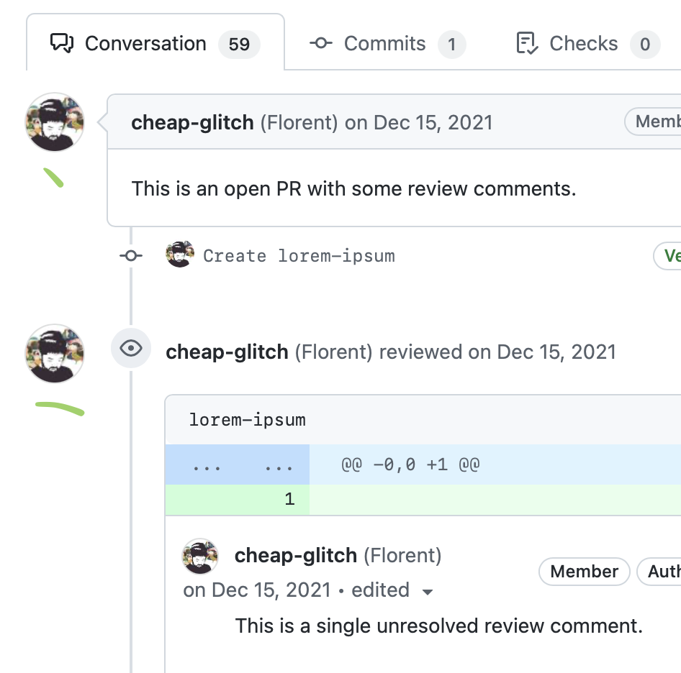
Task: Click the Member badge
Action: coord(584,572)
